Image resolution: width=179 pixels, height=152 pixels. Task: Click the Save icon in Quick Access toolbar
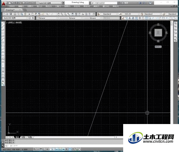click(x=16, y=3)
